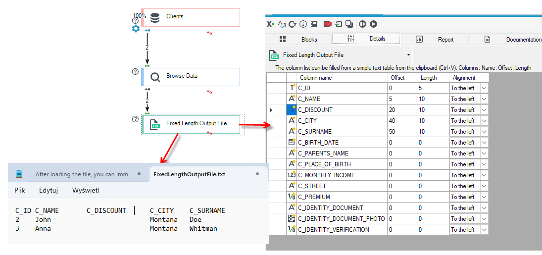Open Alignment dropdown for C_NAME row
542x255 pixels.
coord(484,99)
